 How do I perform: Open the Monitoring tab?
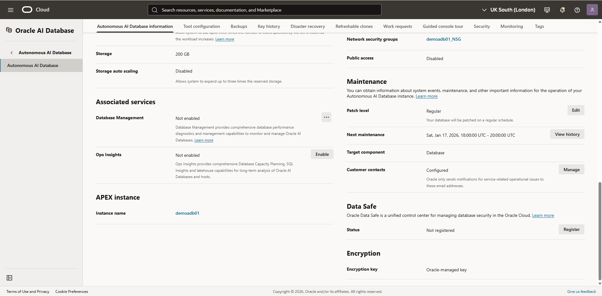512,26
